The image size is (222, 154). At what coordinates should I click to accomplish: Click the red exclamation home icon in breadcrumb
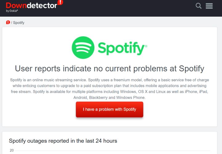pyautogui.click(x=8, y=22)
